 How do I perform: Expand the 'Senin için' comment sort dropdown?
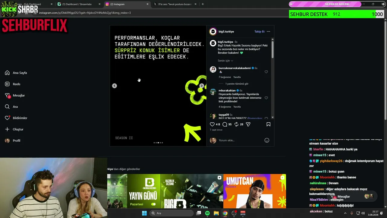226,61
